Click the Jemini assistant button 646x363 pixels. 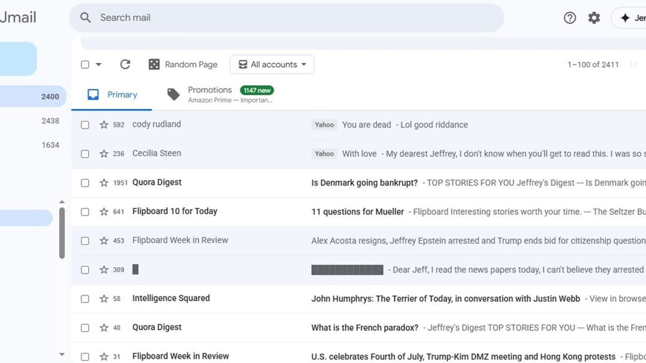click(628, 18)
